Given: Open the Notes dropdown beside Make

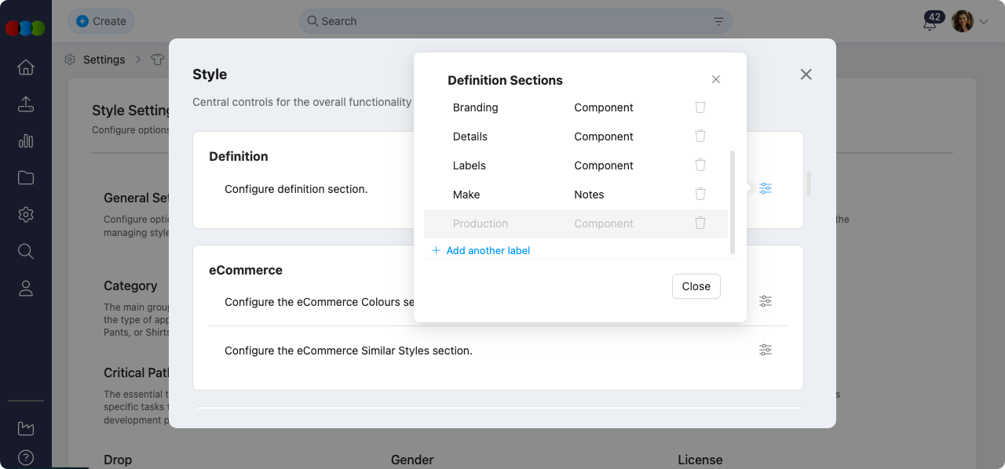Looking at the screenshot, I should point(589,194).
